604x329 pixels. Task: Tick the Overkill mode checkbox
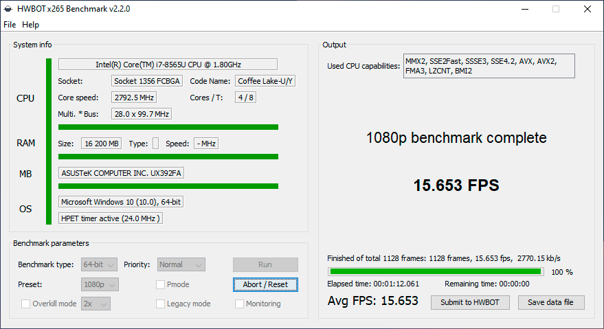[x=26, y=304]
